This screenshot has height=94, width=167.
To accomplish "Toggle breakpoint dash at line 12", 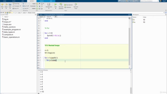I will pyautogui.click(x=40, y=36).
